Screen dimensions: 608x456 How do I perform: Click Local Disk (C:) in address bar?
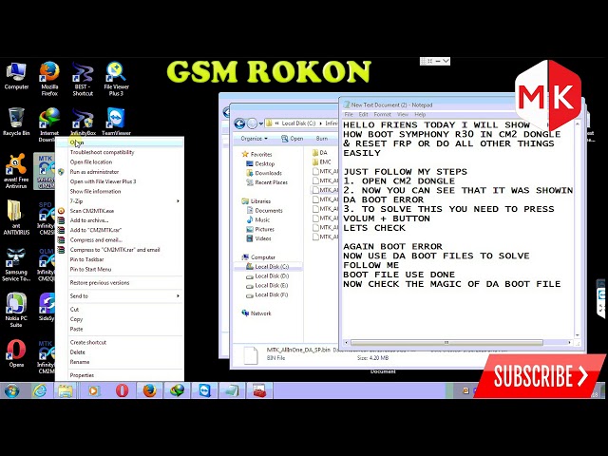pyautogui.click(x=298, y=123)
